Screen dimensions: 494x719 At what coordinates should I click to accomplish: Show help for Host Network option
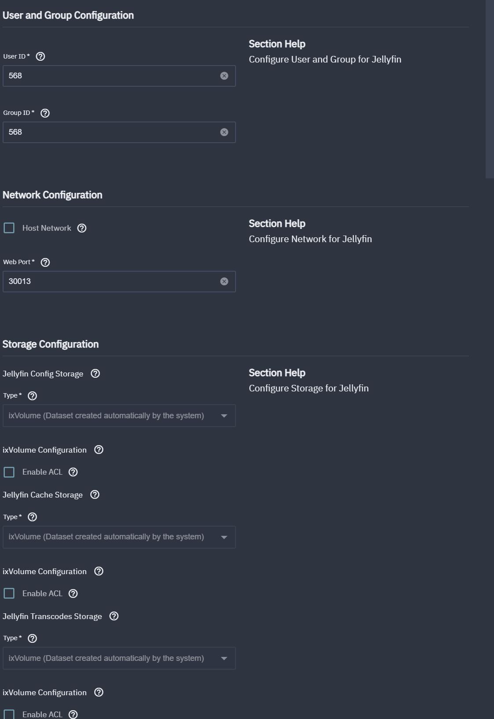tap(82, 228)
